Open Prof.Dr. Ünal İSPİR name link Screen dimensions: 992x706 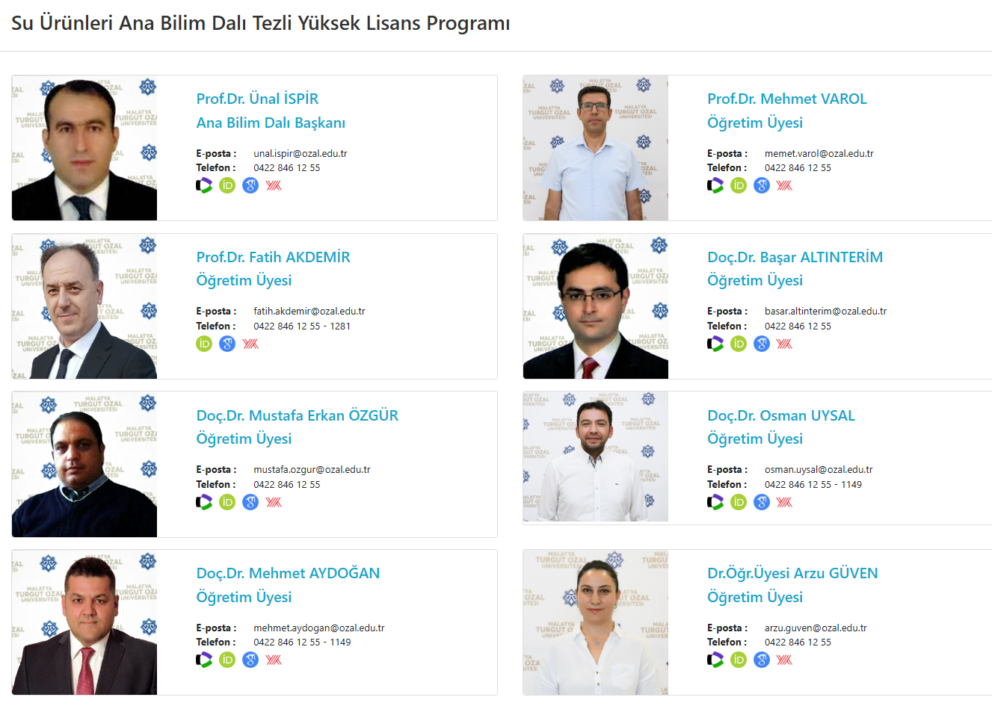[x=257, y=99]
